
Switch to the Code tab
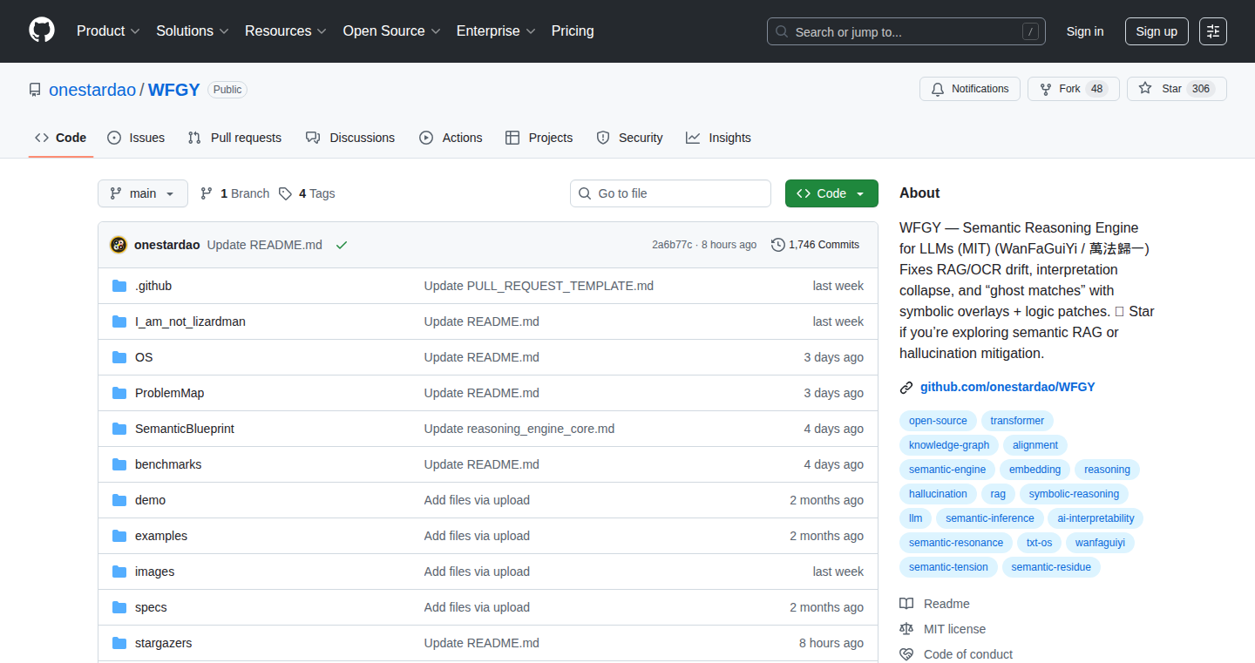61,138
